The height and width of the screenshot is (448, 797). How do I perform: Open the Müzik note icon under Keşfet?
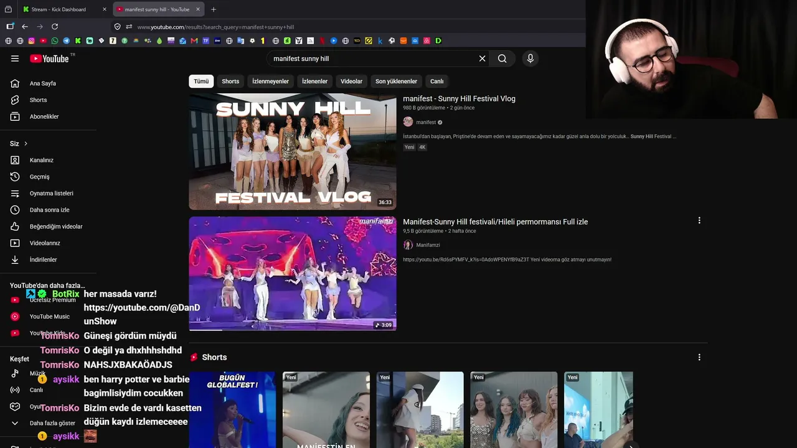point(15,373)
